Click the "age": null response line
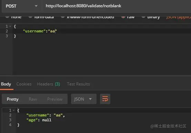This screenshot has height=133, width=191. click(39, 120)
